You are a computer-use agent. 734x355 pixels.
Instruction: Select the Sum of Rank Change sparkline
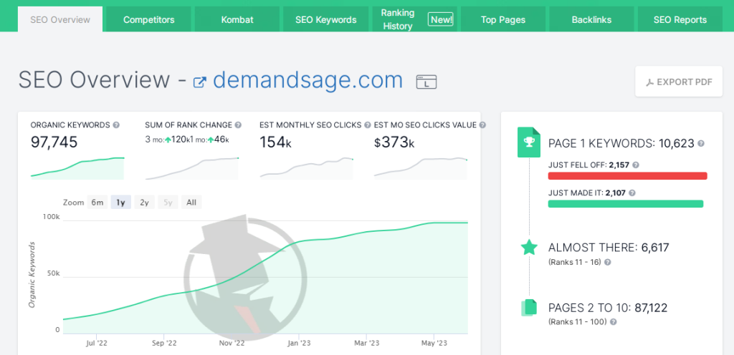tap(192, 168)
